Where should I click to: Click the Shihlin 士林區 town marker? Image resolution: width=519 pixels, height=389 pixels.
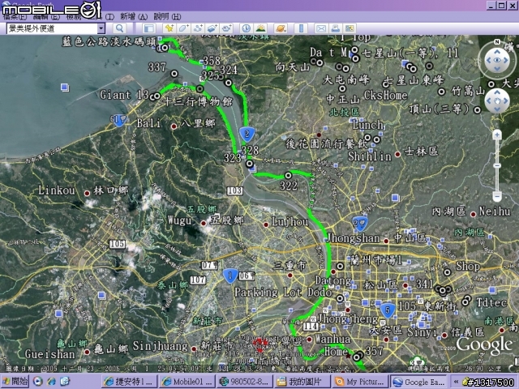[398, 154]
